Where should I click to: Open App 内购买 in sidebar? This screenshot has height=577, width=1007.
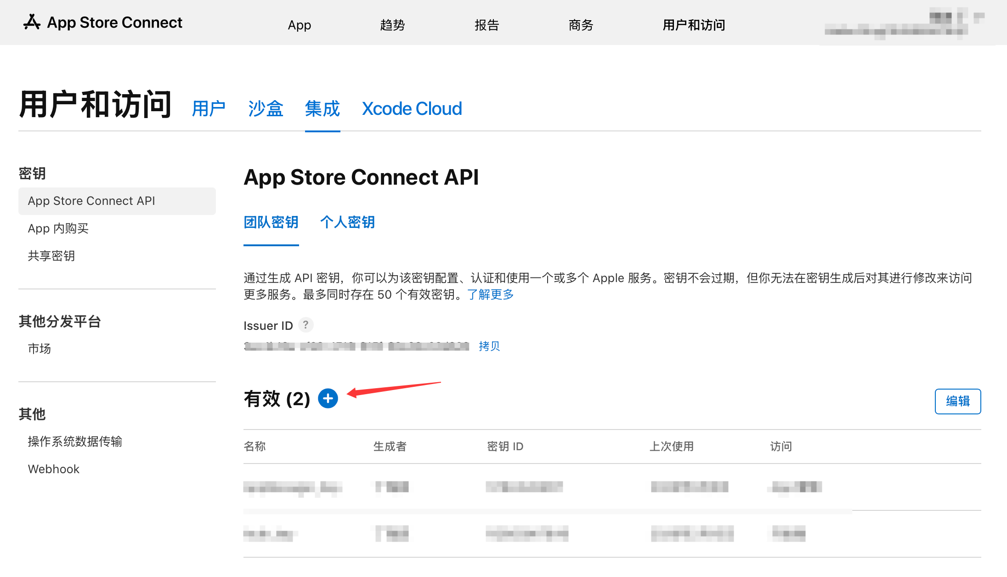(58, 228)
